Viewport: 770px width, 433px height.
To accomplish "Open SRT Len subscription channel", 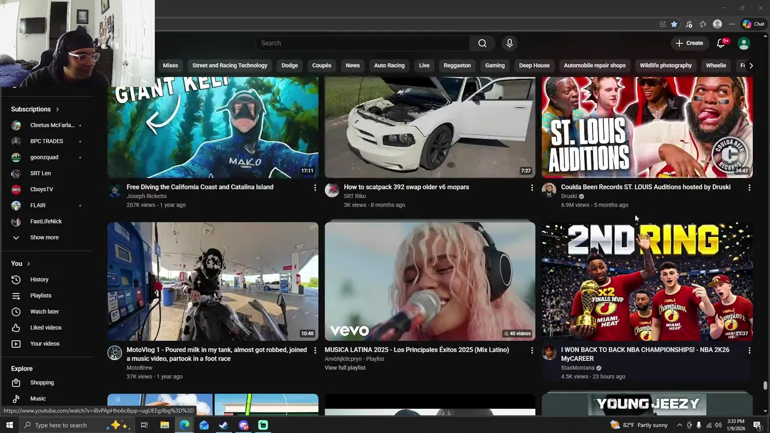I will point(47,173).
